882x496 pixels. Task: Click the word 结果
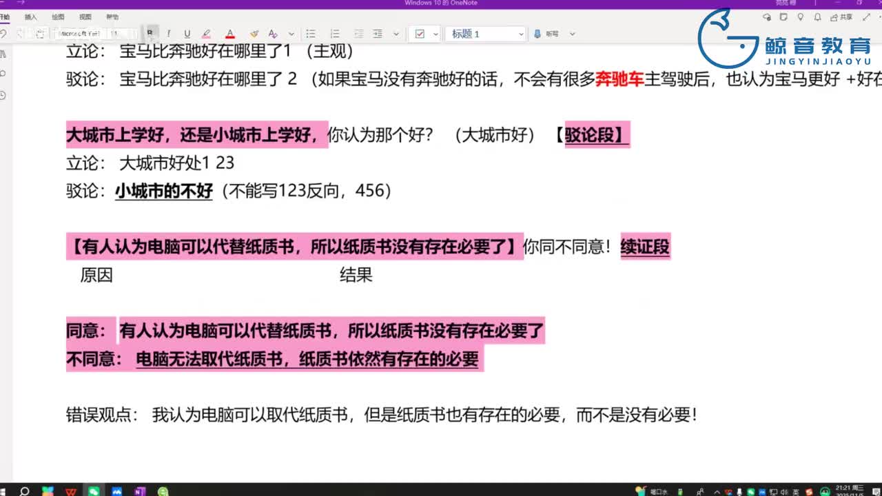[356, 276]
